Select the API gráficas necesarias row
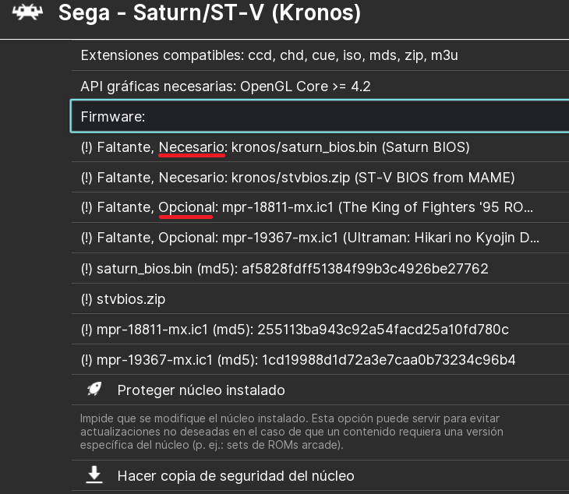This screenshot has width=569, height=494. 225,86
